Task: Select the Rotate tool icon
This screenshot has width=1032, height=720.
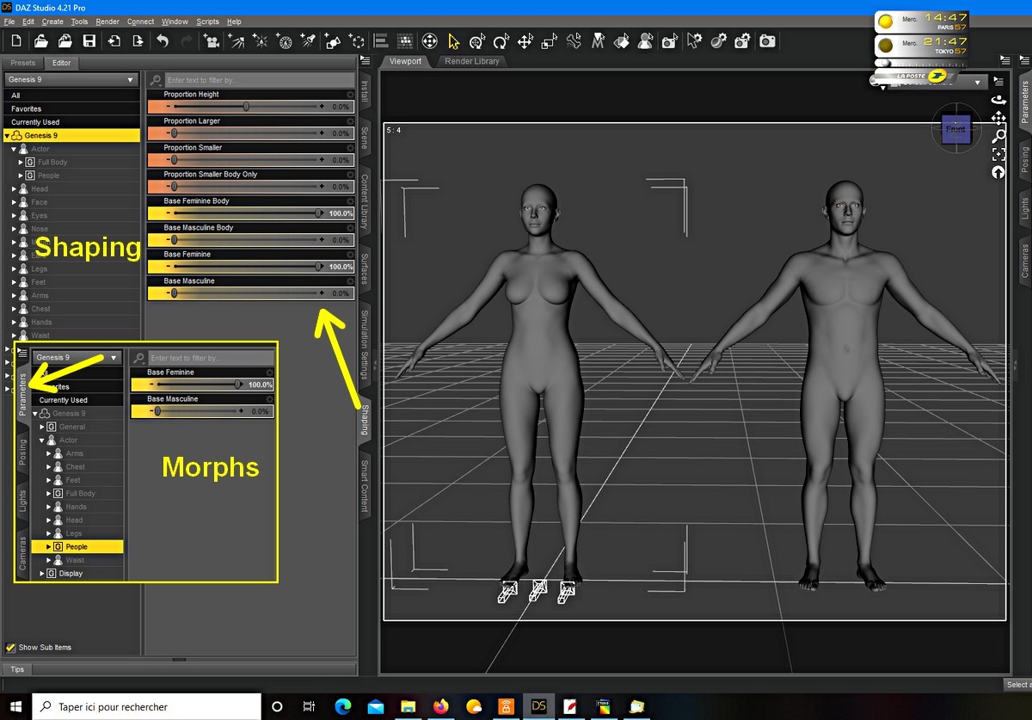Action: point(502,40)
